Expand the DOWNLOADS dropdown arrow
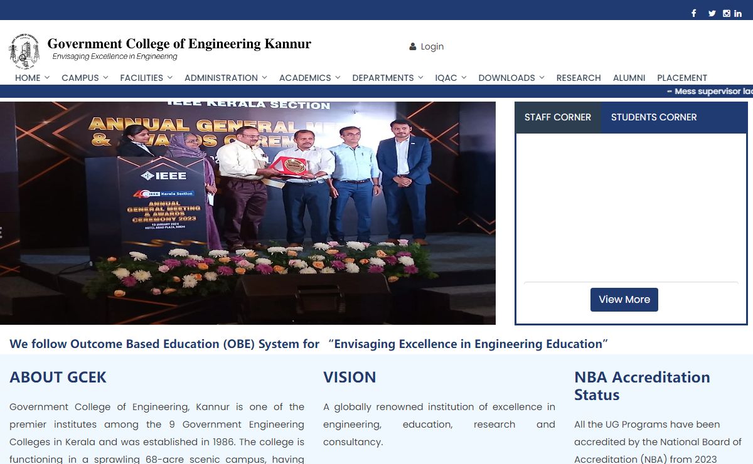Screen dimensions: 753x464 click(x=542, y=78)
